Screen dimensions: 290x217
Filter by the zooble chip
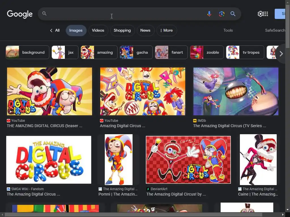point(207,52)
